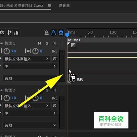Invert polarity on 轨道 1
The image size is (137, 137).
pyautogui.click(x=54, y=59)
